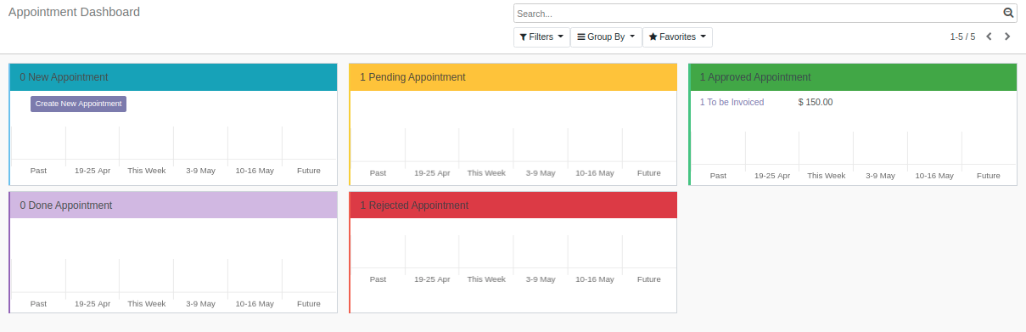Click the 1-5 / 5 pager counter
This screenshot has height=332, width=1026.
point(962,37)
